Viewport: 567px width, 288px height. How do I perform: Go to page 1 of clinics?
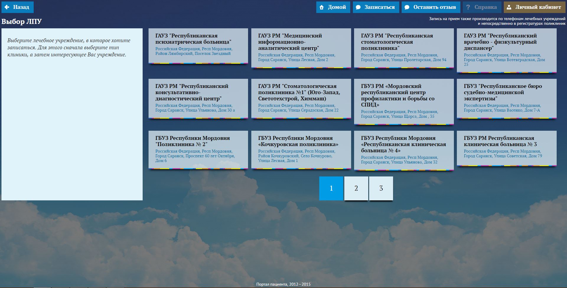[x=331, y=188]
